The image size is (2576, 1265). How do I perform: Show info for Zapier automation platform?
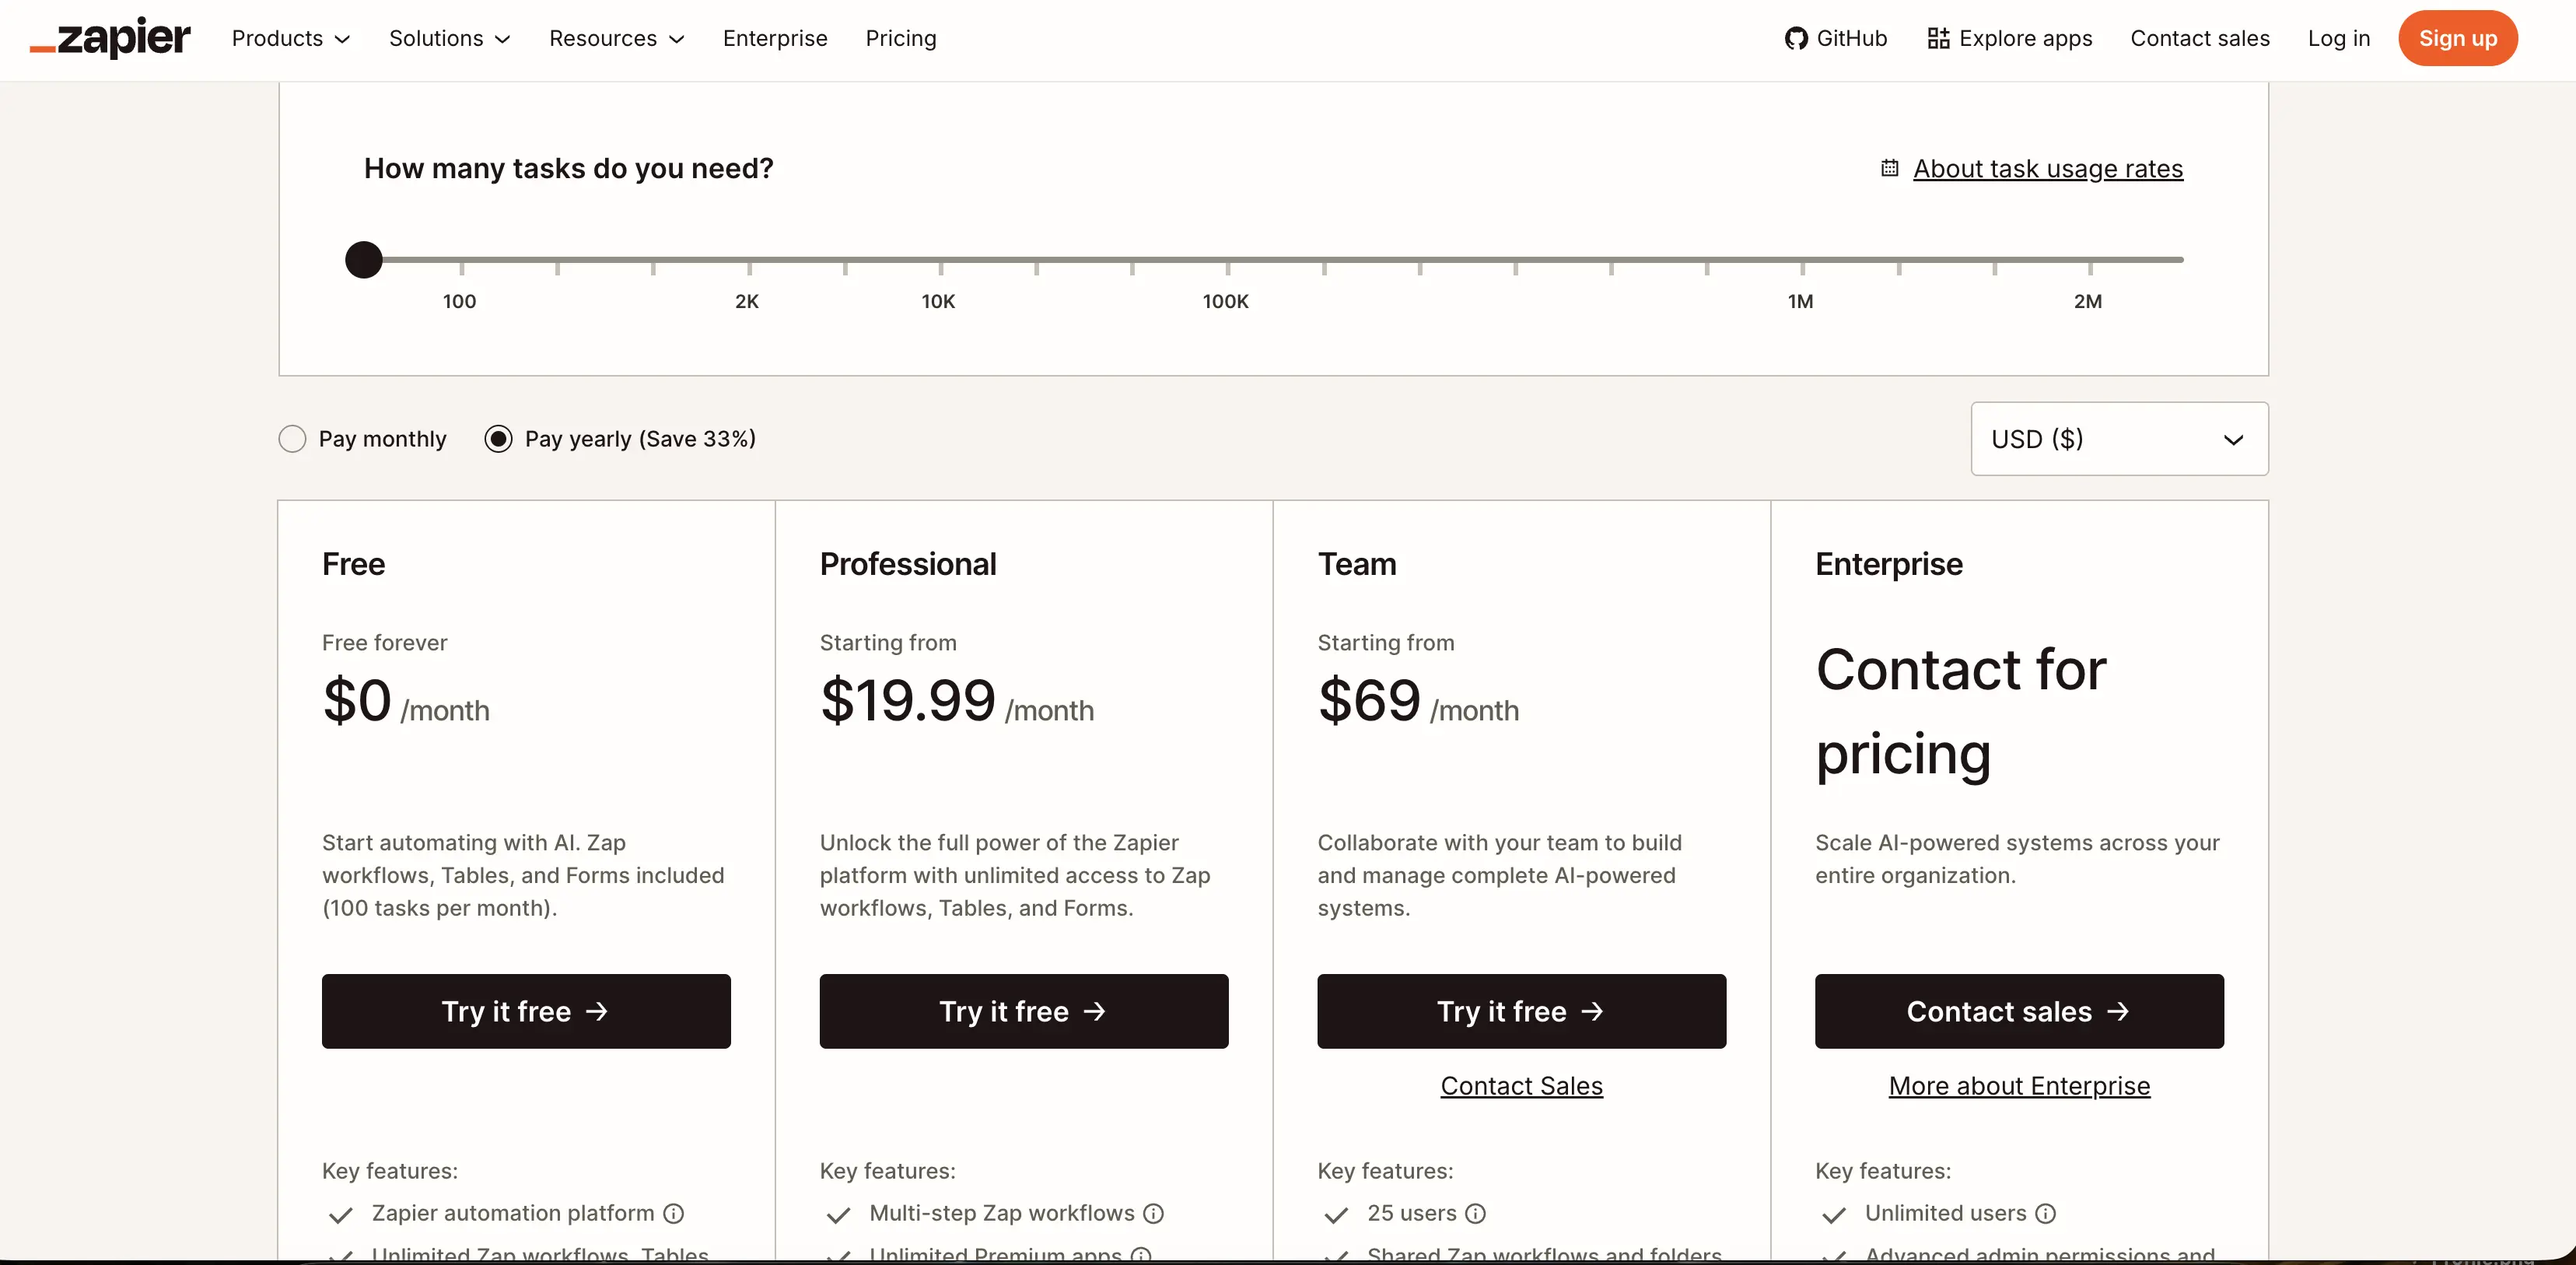[x=674, y=1213]
